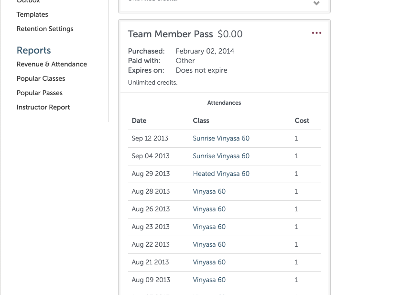Screen dimensions: 414x295
Task: Click the February 02, 2014 purchase date
Action: 205,51
